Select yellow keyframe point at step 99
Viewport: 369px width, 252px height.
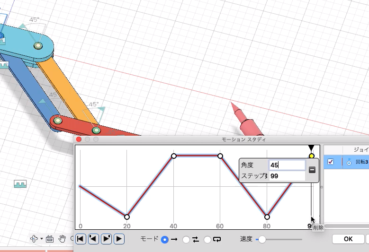click(311, 156)
